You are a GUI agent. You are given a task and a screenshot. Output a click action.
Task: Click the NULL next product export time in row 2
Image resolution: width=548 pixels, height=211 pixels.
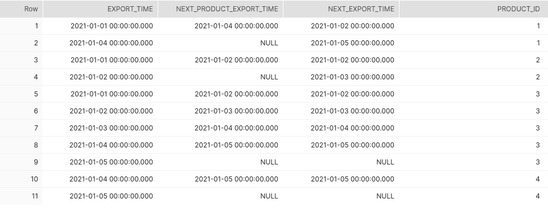269,43
